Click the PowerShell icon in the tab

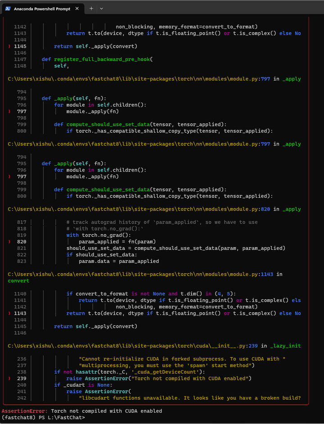click(x=8, y=9)
